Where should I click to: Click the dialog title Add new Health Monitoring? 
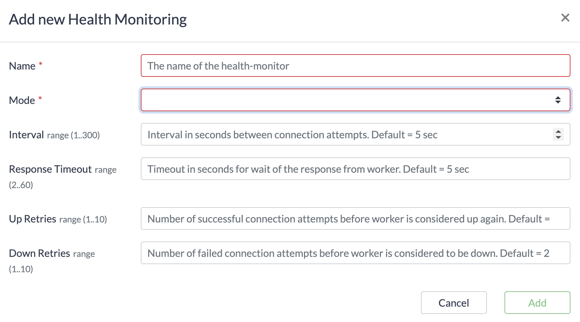[x=98, y=19]
